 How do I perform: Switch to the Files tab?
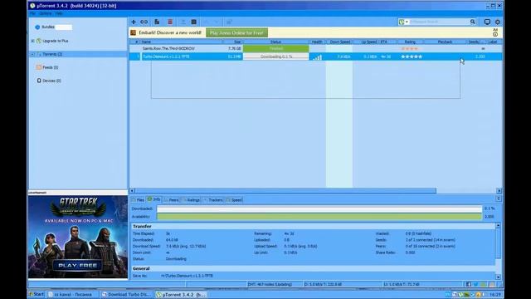click(x=138, y=200)
